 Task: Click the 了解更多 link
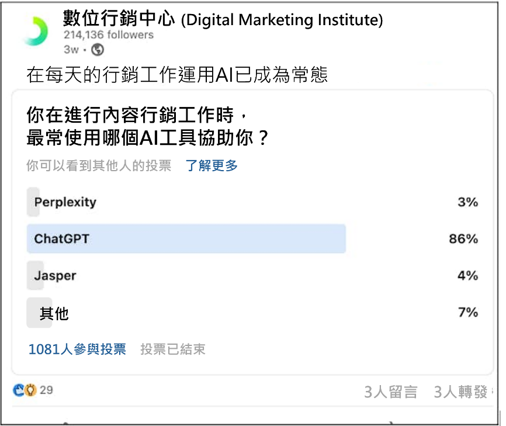point(212,166)
